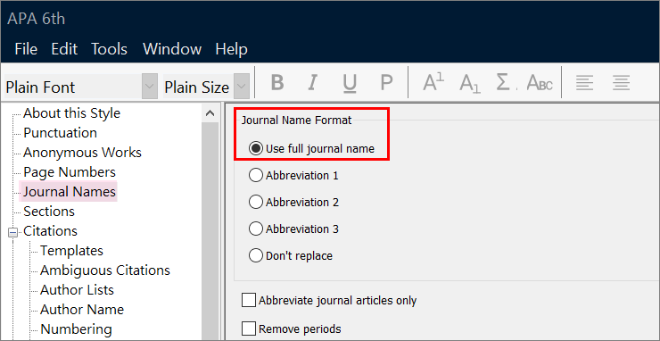The image size is (660, 341).
Task: Select the Don't replace radio button
Action: coord(255,255)
